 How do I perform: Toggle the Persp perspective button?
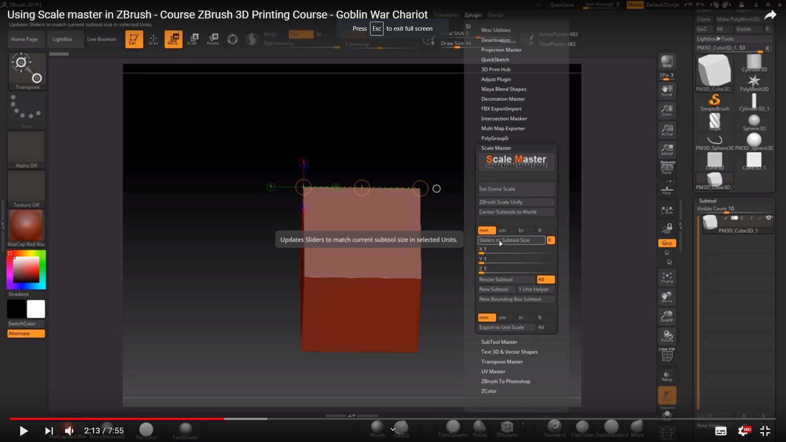coord(667,168)
